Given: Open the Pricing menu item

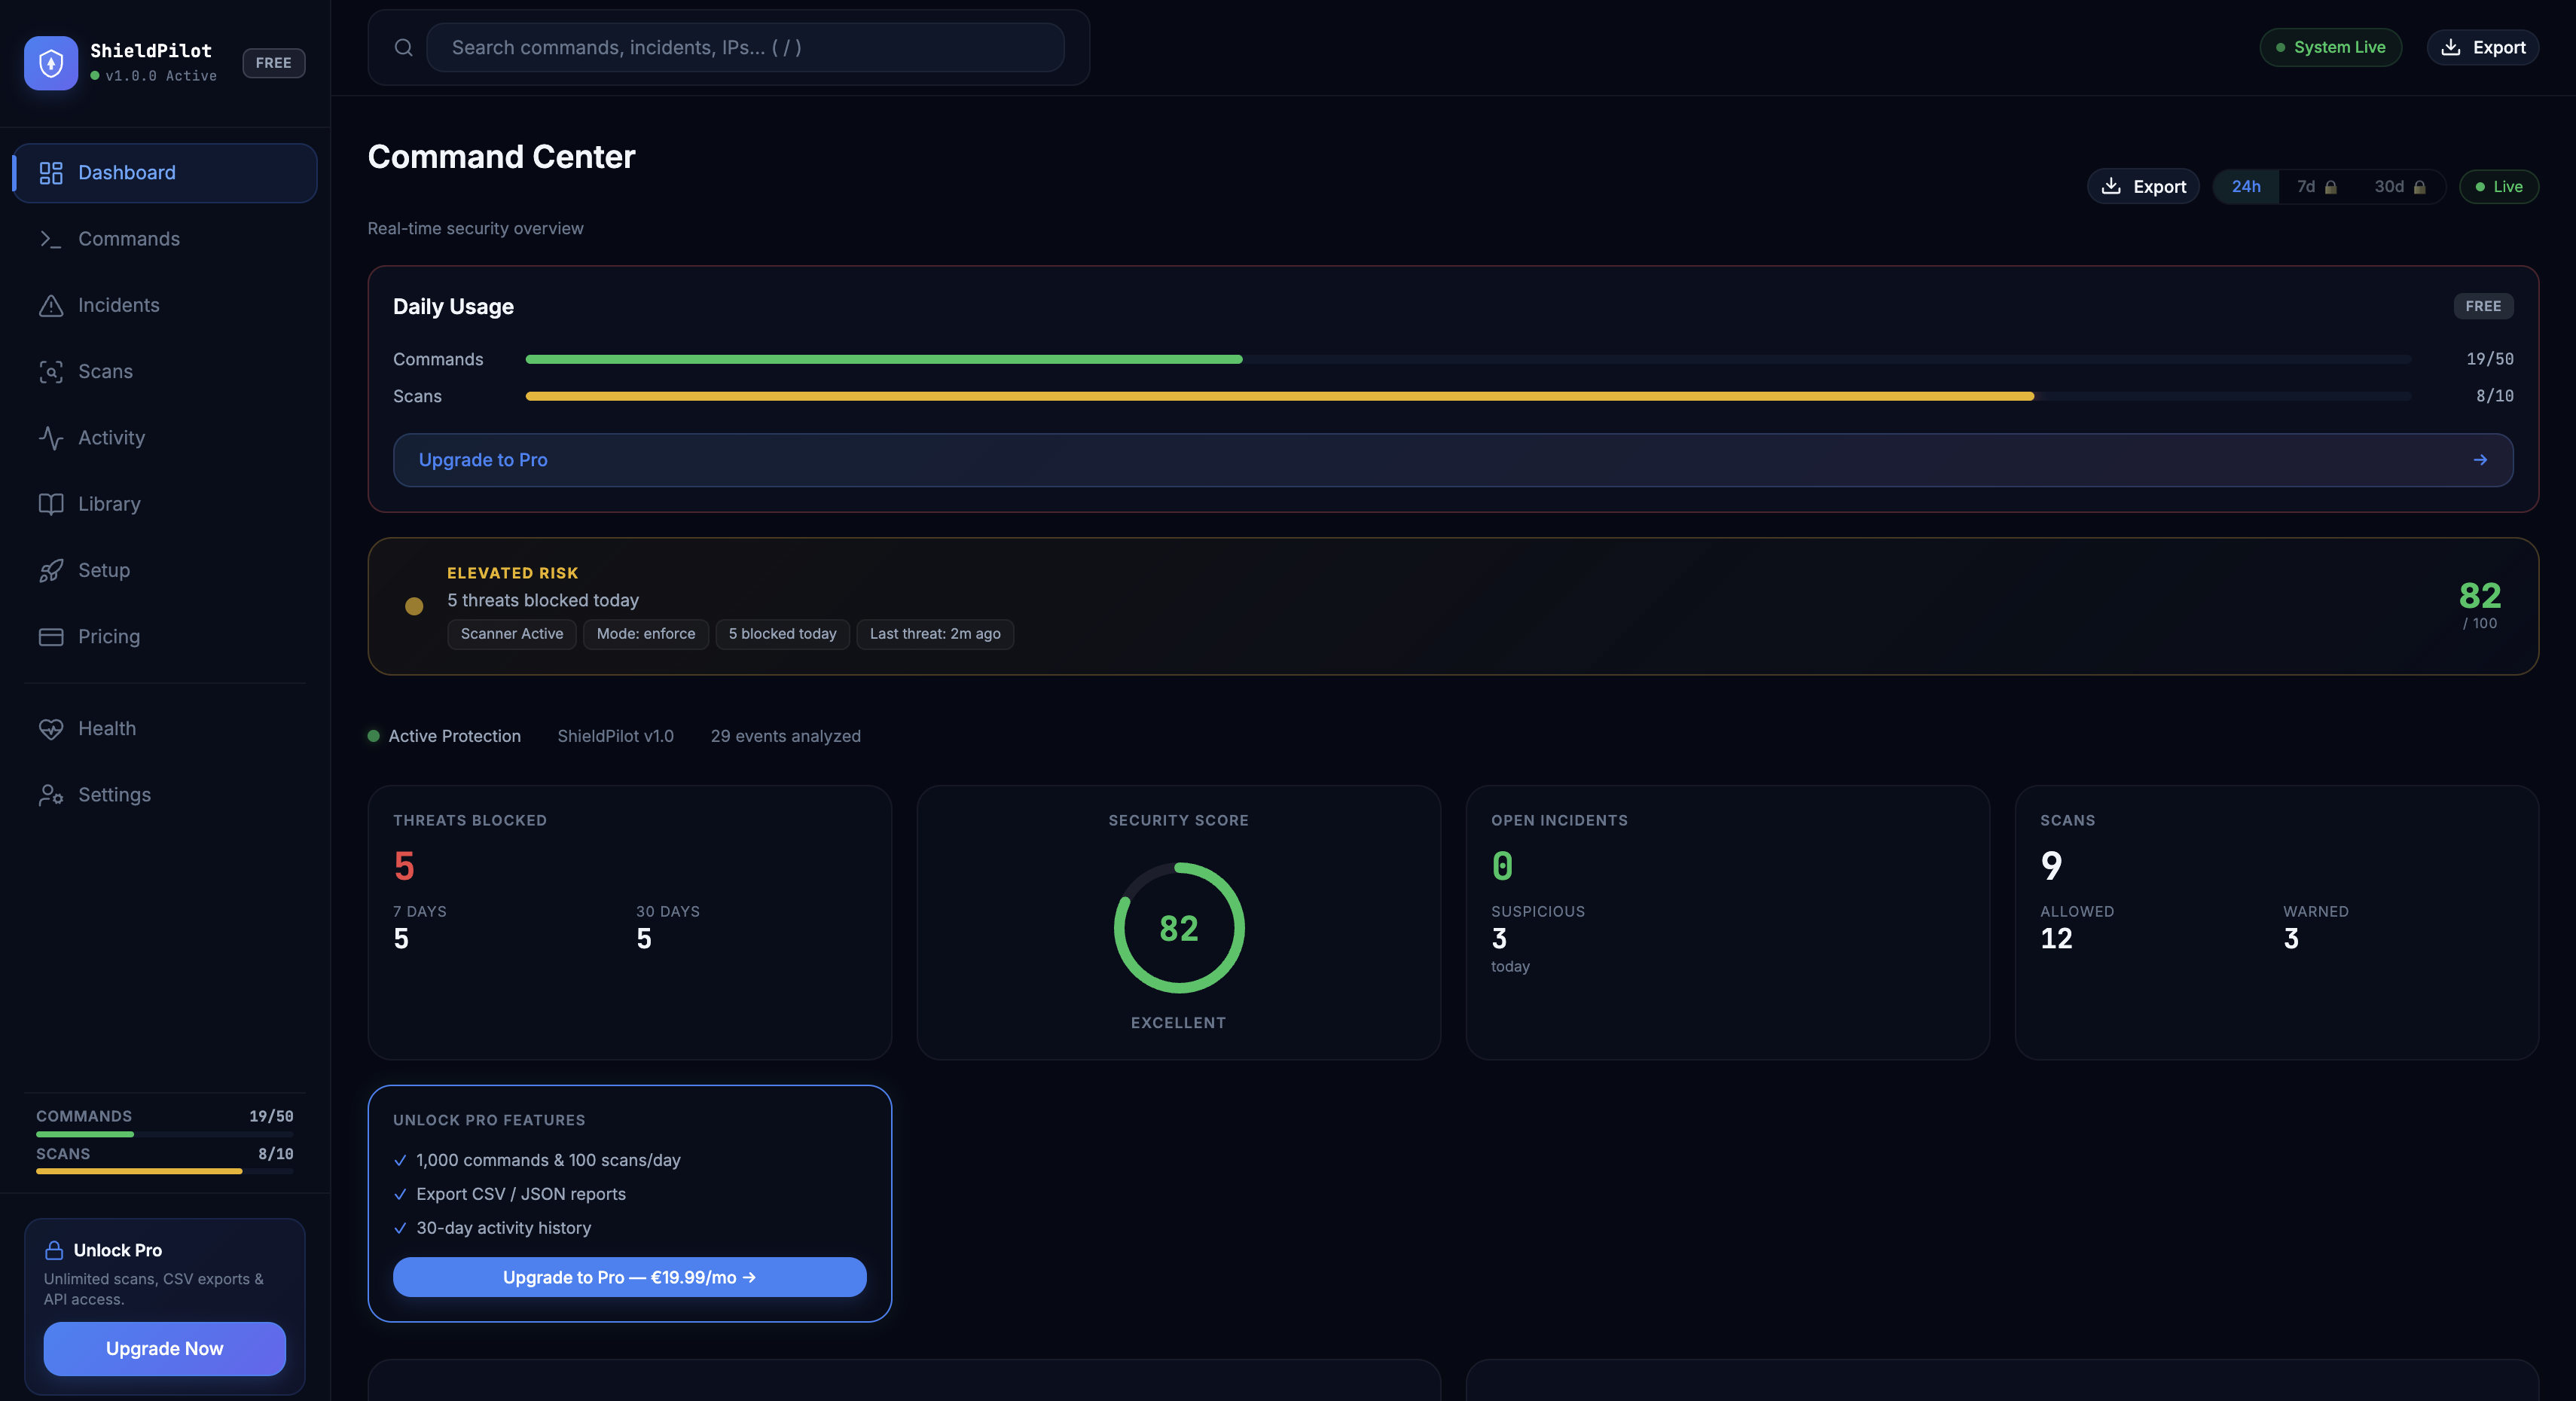Looking at the screenshot, I should tap(109, 637).
